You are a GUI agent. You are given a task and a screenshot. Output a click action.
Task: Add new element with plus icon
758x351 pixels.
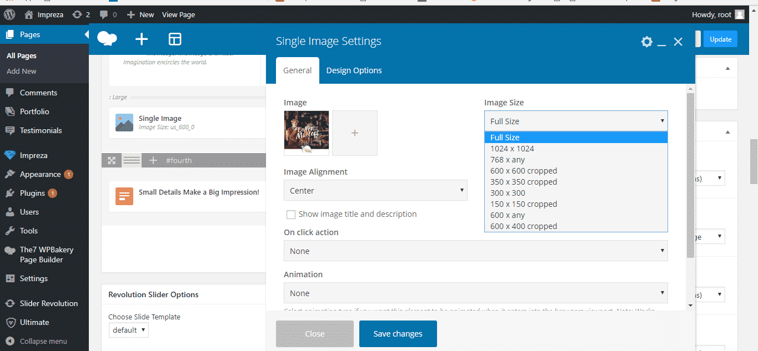click(x=142, y=39)
